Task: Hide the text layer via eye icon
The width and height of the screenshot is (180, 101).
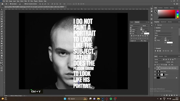Action: coord(155,68)
